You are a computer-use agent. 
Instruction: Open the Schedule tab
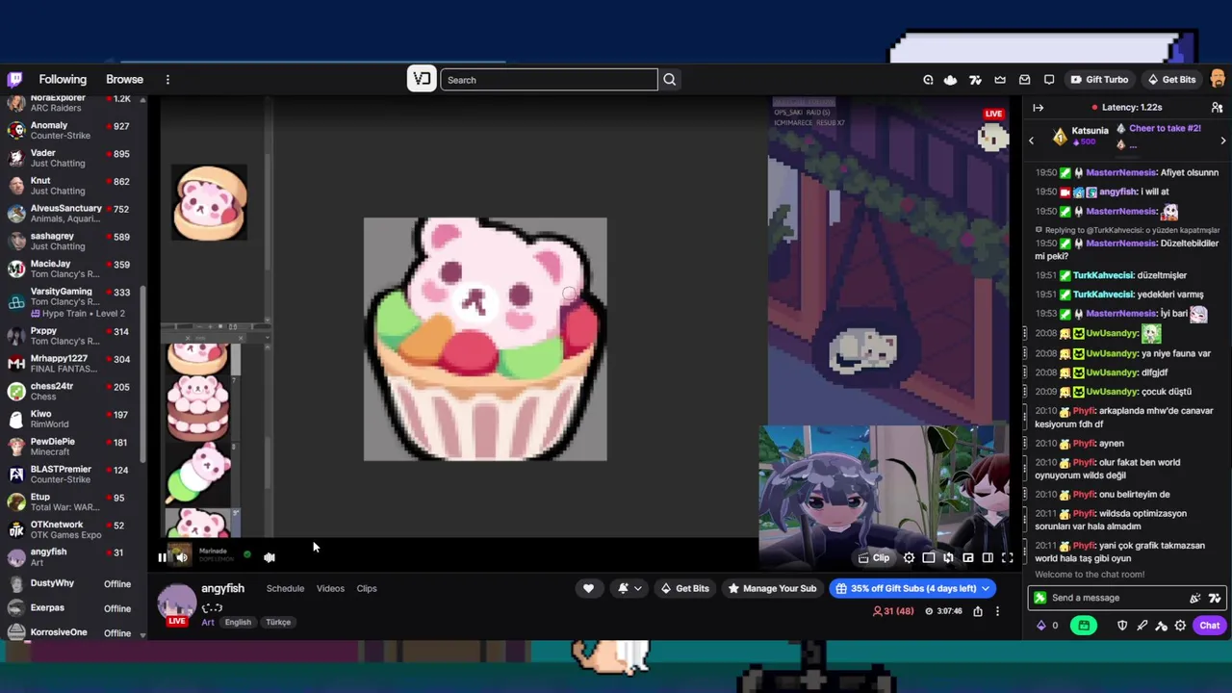(285, 588)
